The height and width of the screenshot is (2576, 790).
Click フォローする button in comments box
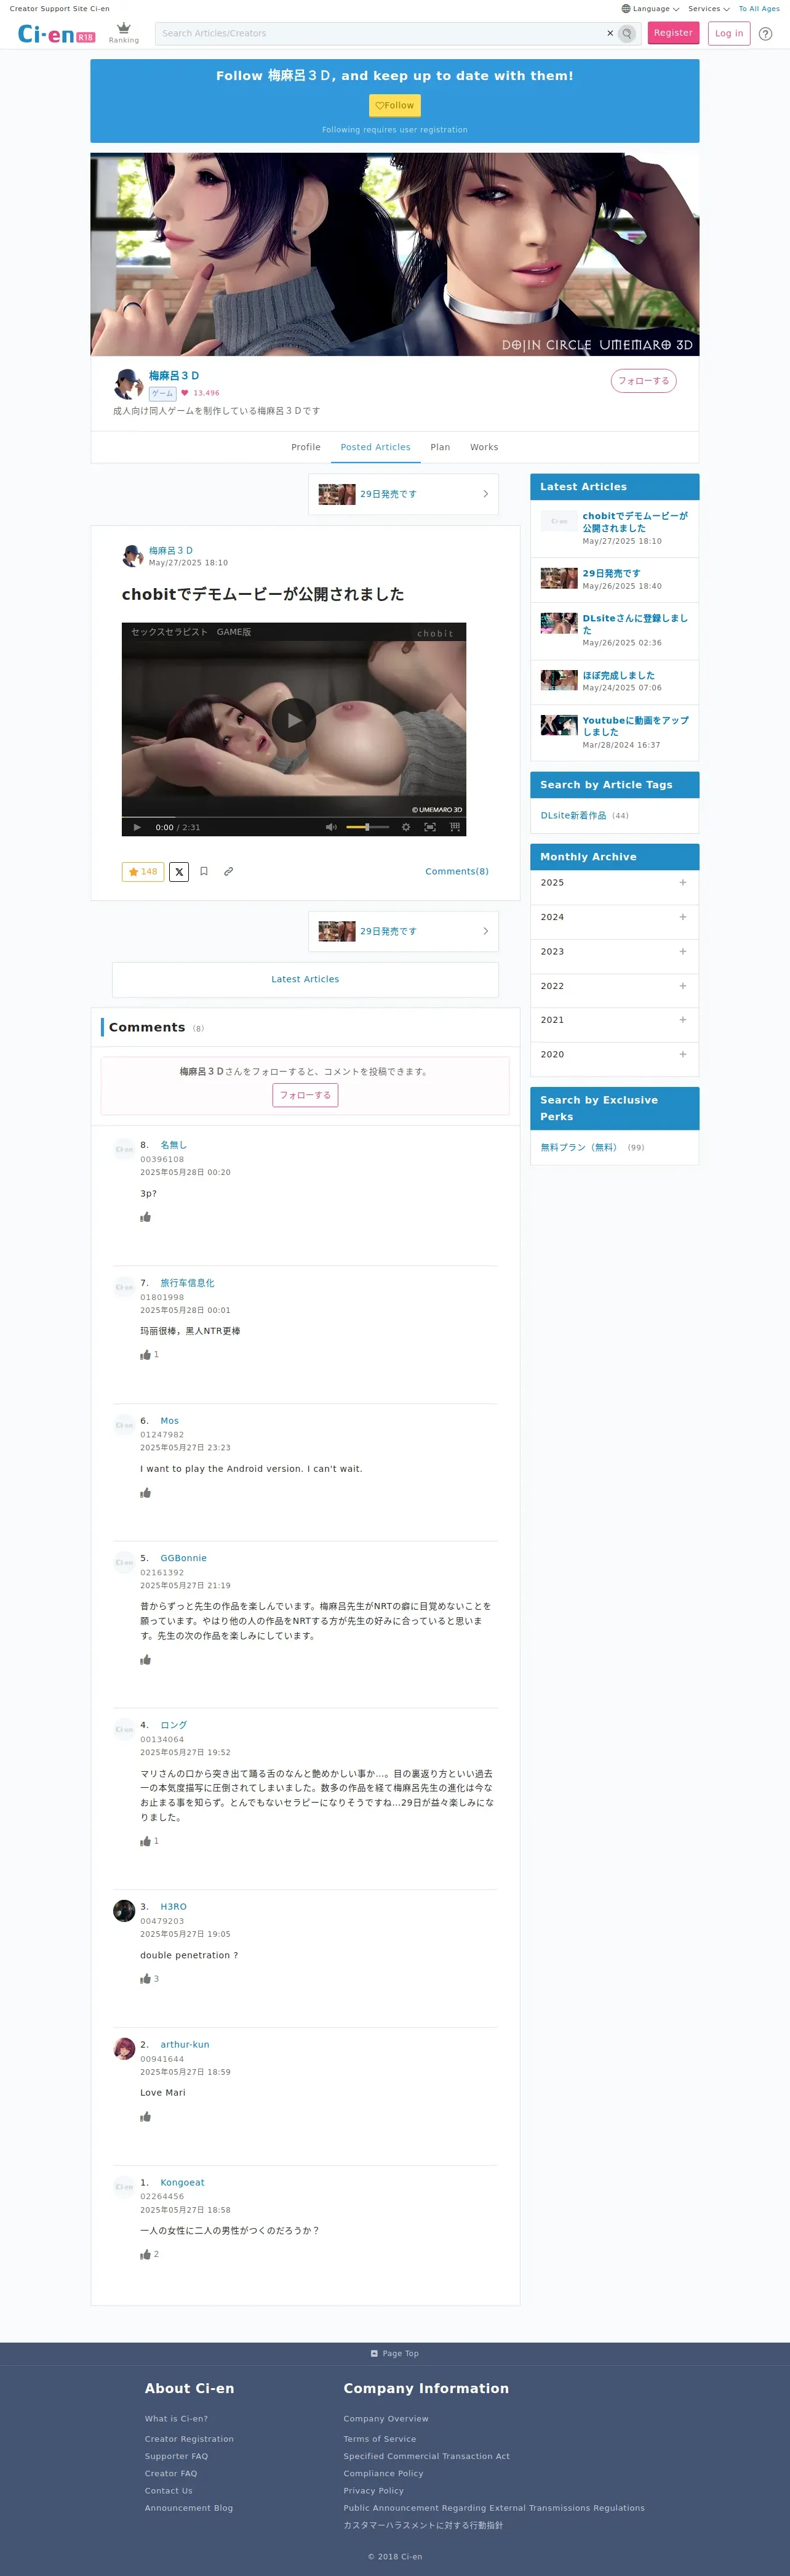306,1095
